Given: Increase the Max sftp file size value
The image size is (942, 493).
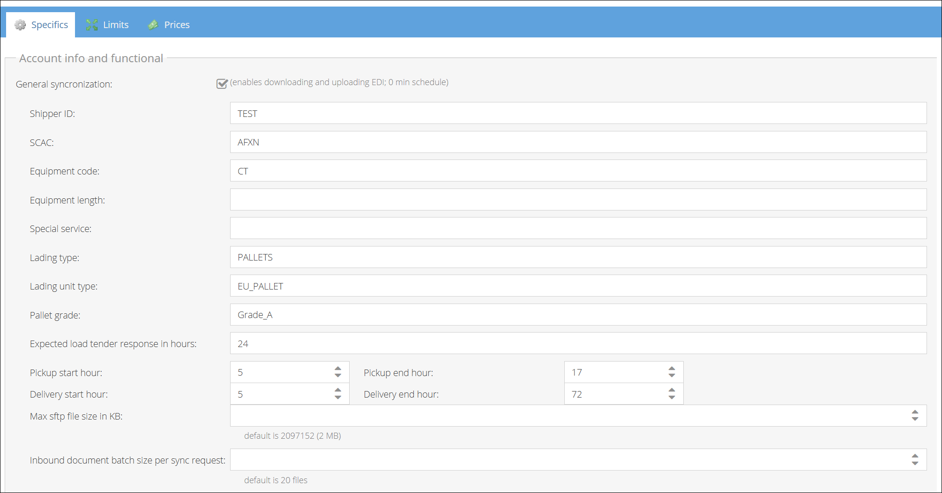Looking at the screenshot, I should coord(915,412).
